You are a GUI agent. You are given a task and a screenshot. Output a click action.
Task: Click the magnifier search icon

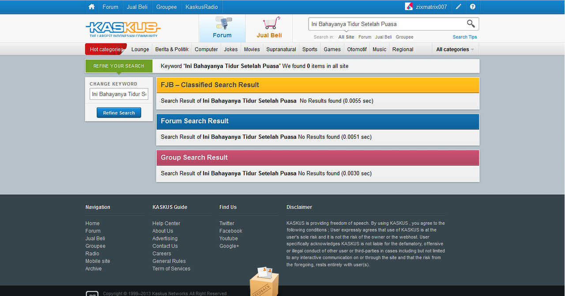471,23
